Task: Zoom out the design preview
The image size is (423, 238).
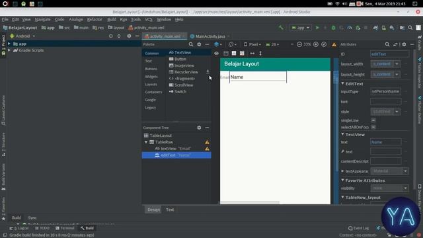Action: pos(299,44)
